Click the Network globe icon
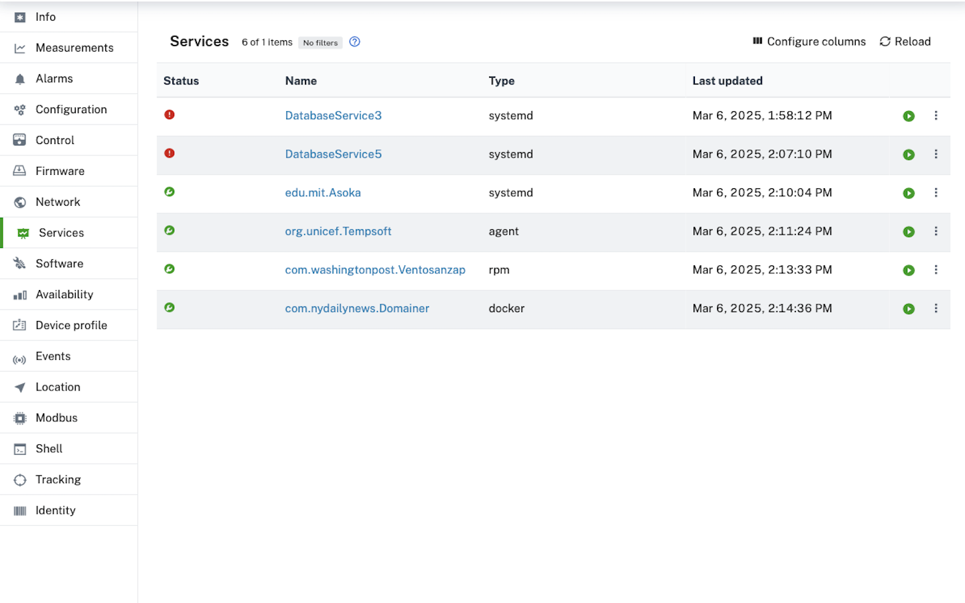The image size is (965, 603). [19, 202]
